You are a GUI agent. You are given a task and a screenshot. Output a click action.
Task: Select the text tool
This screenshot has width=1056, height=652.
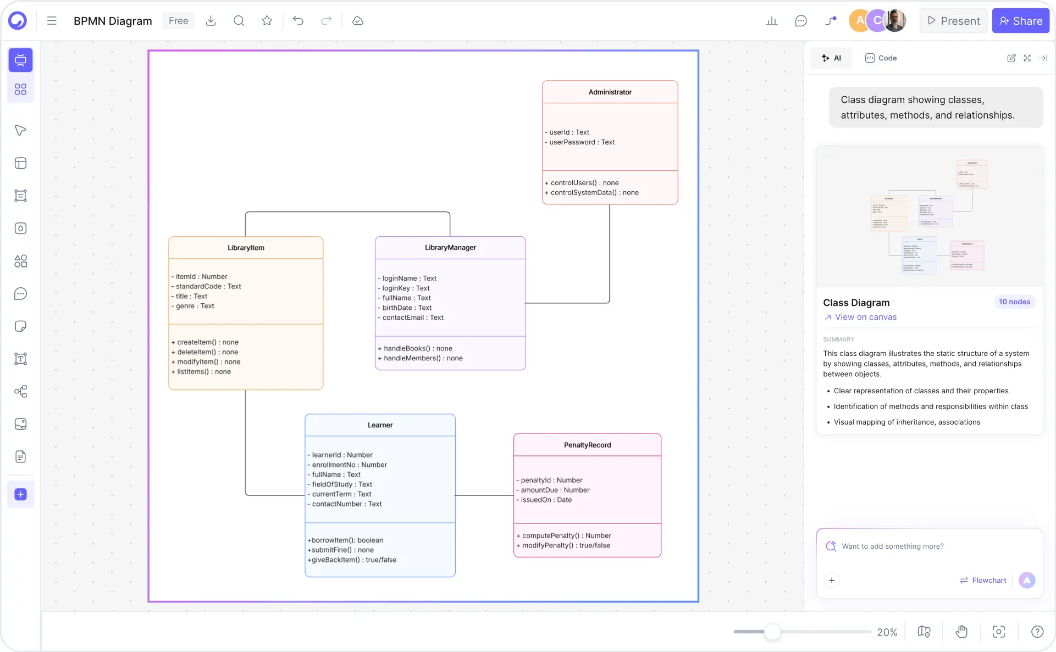point(20,359)
